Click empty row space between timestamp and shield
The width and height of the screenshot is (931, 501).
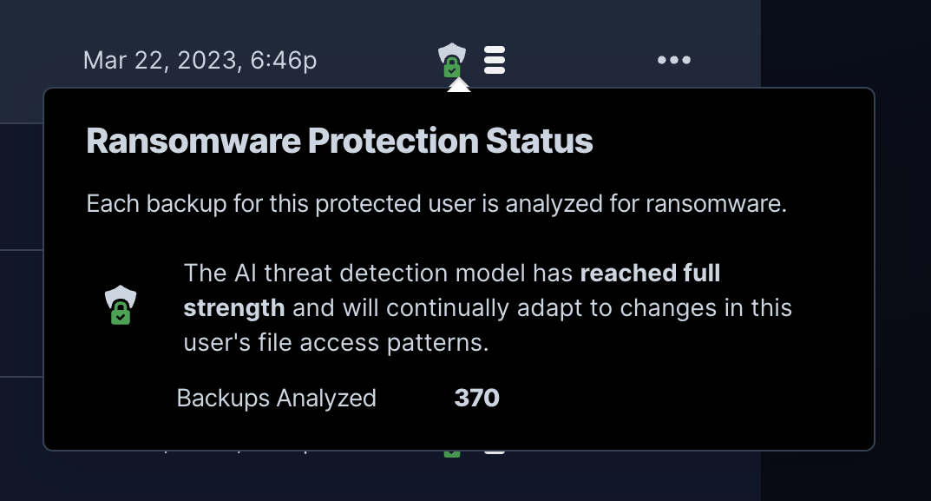click(x=377, y=60)
